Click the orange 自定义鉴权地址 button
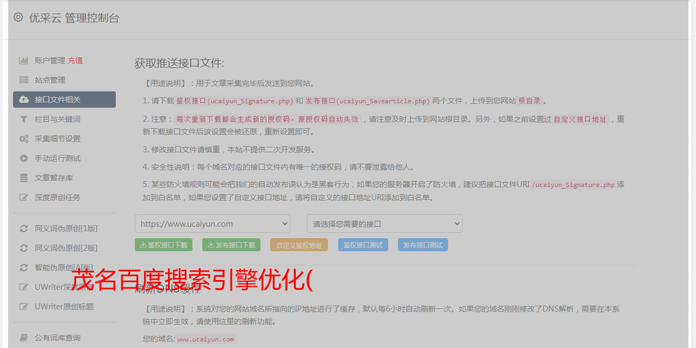696x348 pixels. [x=299, y=245]
